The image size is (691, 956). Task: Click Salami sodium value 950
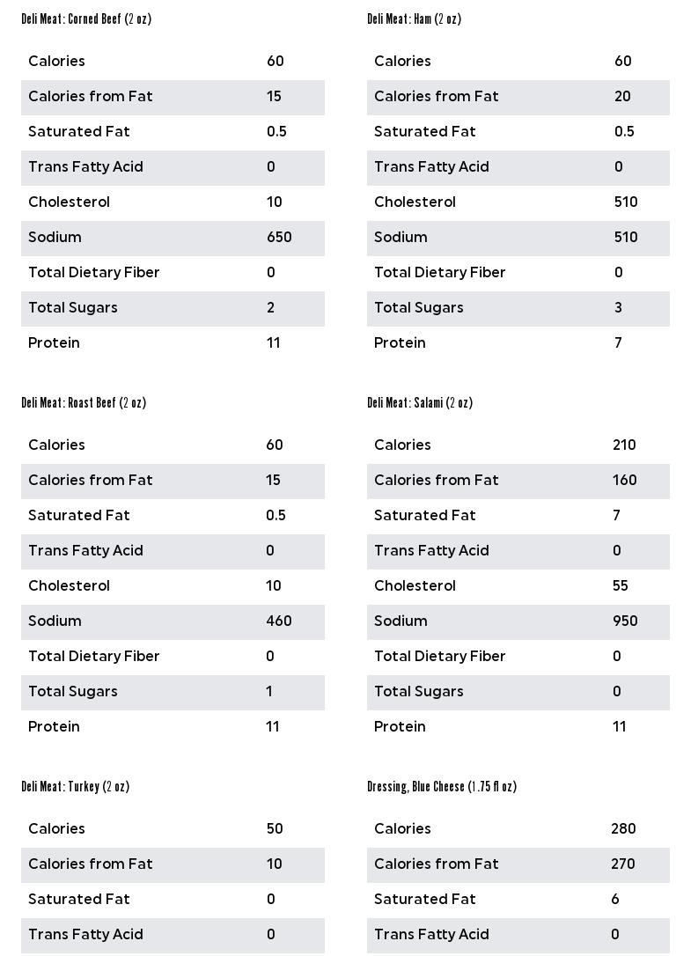point(625,621)
